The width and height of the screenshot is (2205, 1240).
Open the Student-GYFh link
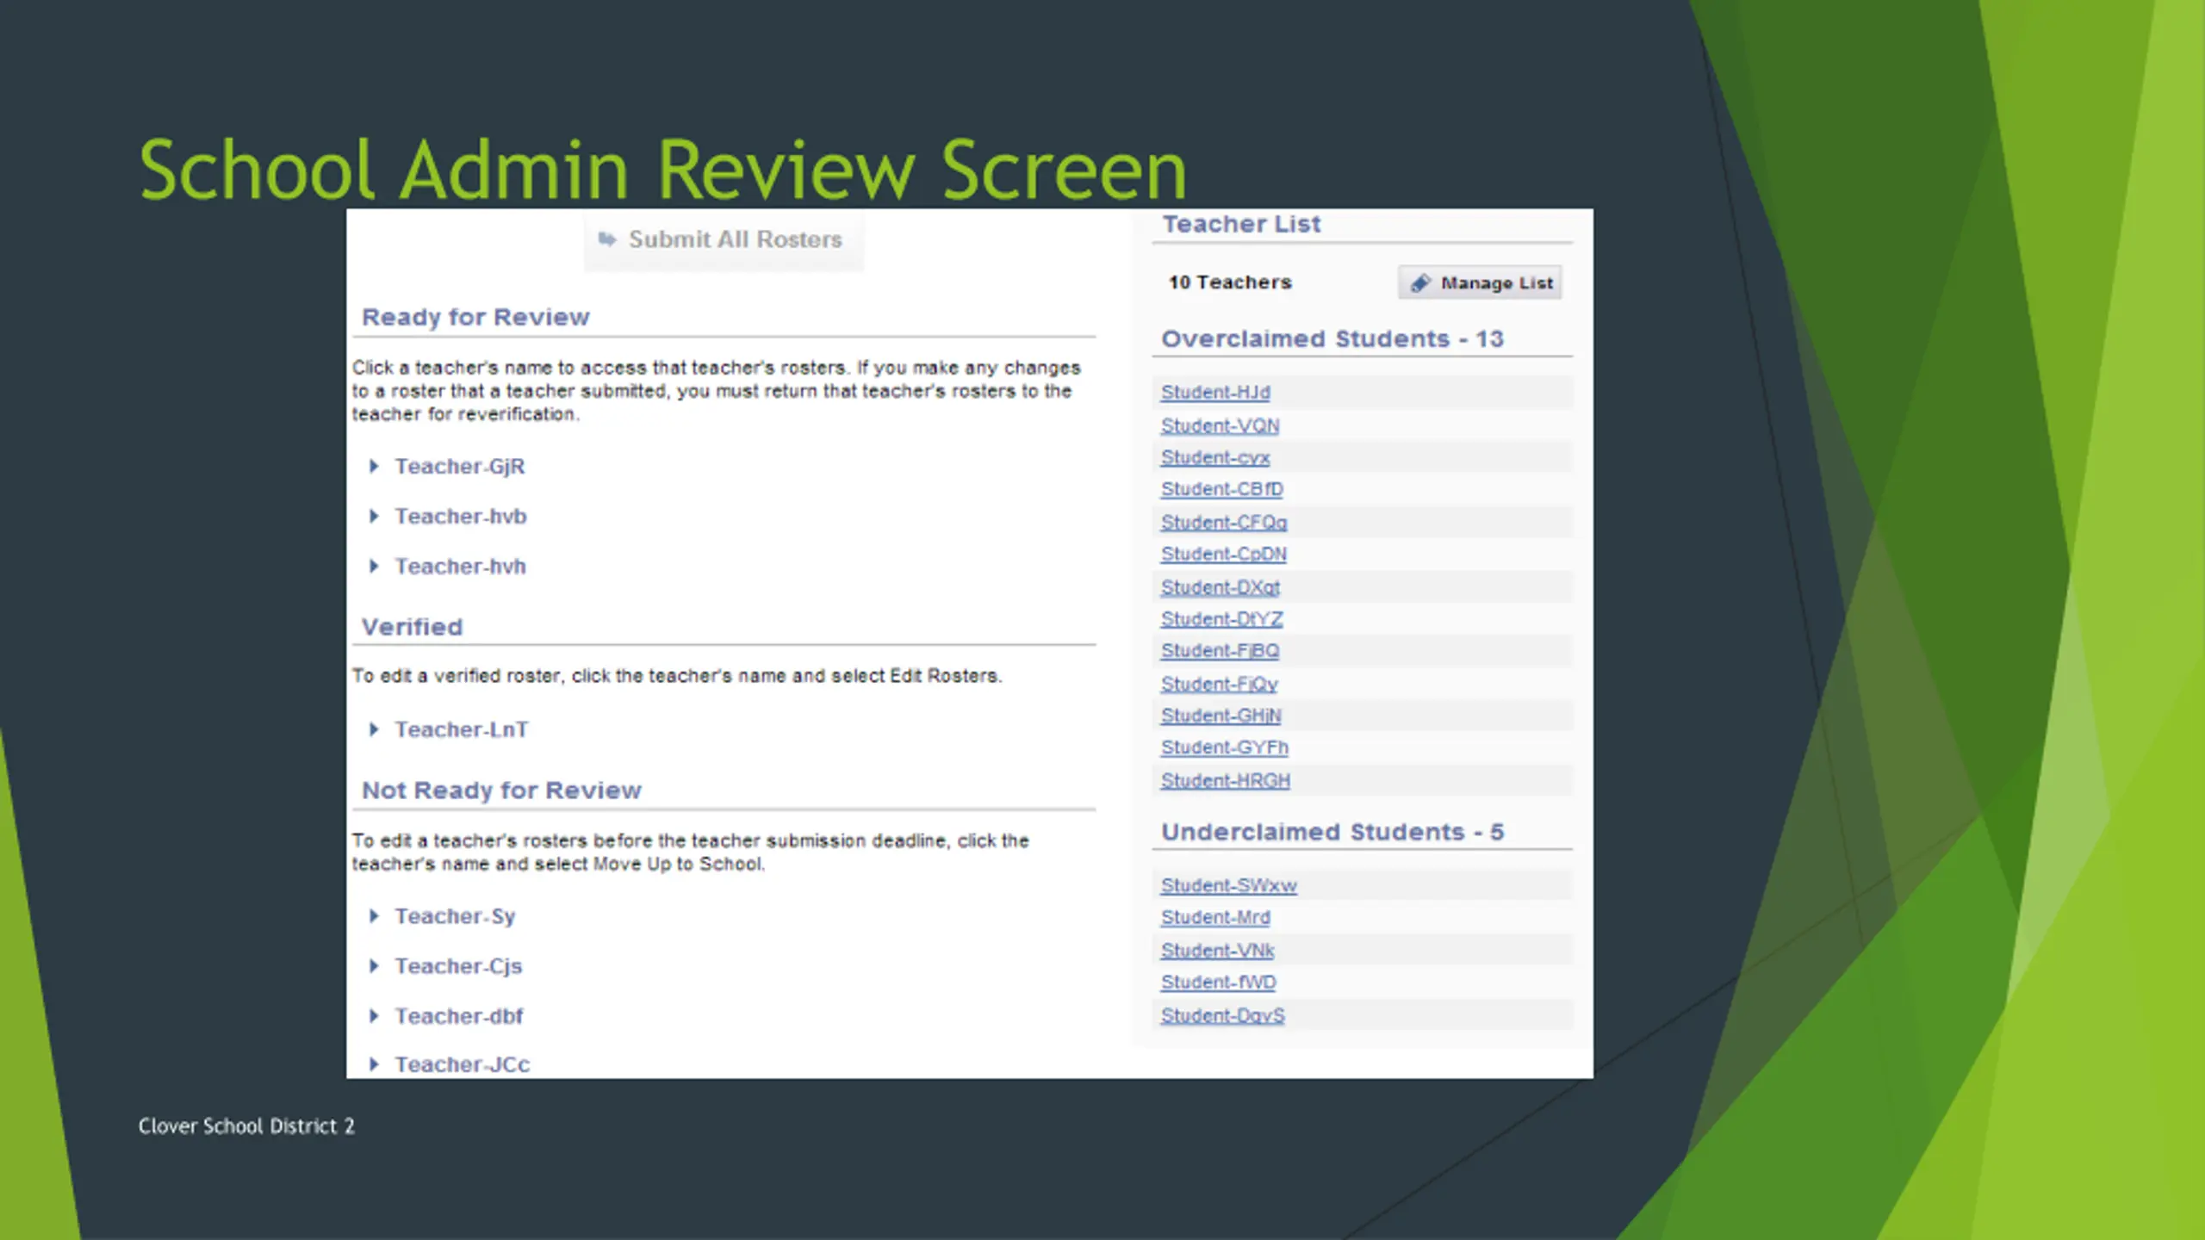point(1224,747)
